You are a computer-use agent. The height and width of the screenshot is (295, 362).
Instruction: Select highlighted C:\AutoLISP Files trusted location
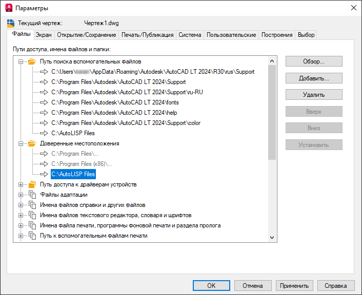pos(73,174)
